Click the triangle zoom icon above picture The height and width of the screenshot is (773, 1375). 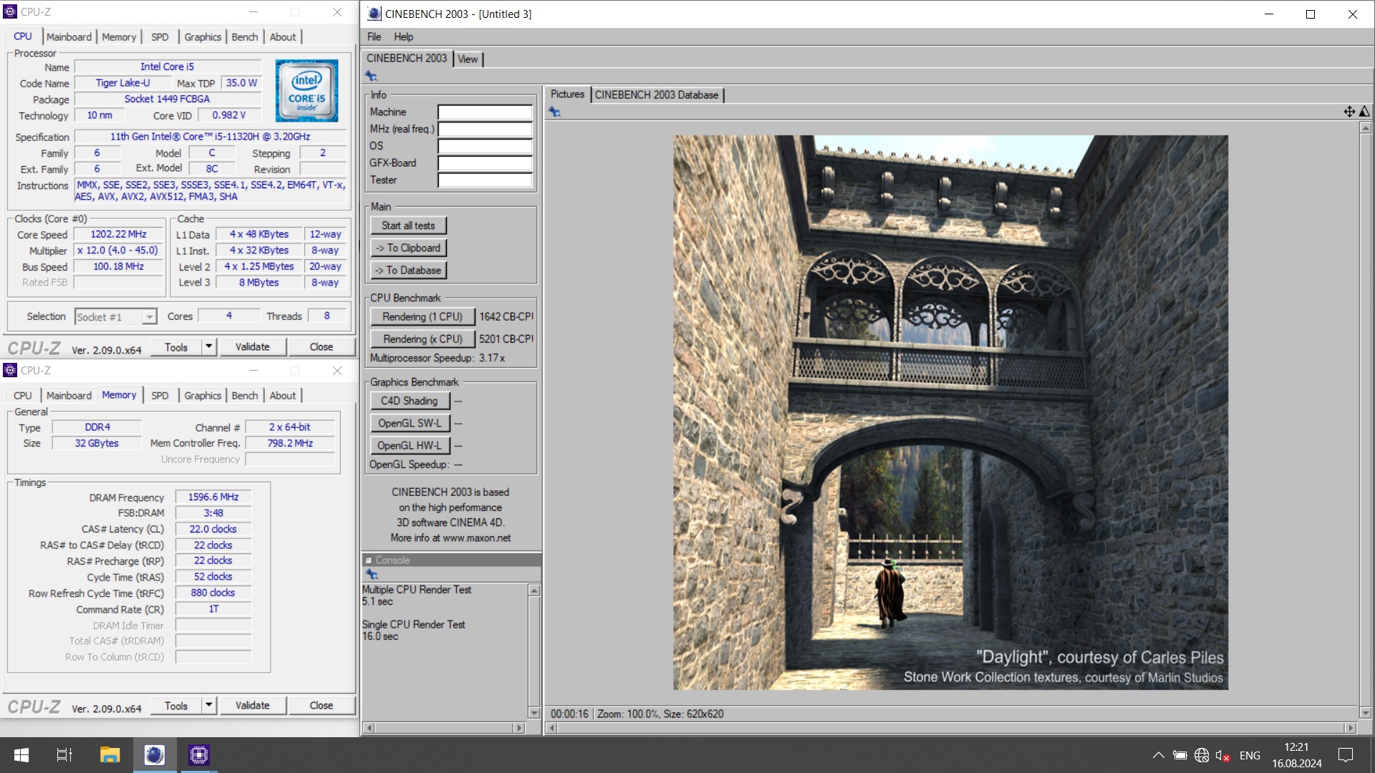click(1364, 112)
